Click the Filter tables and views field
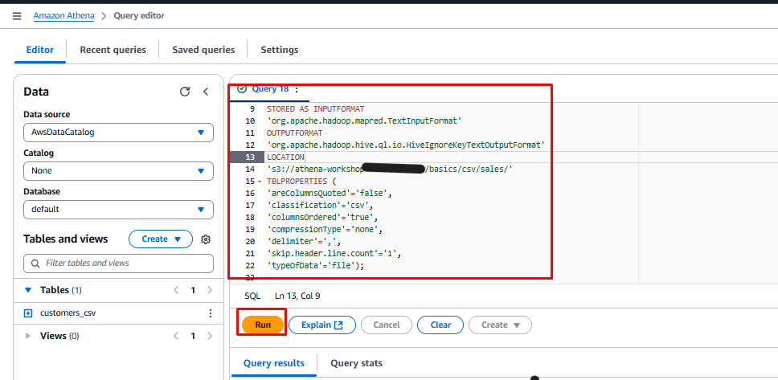Screen dimensions: 778x380 point(118,263)
